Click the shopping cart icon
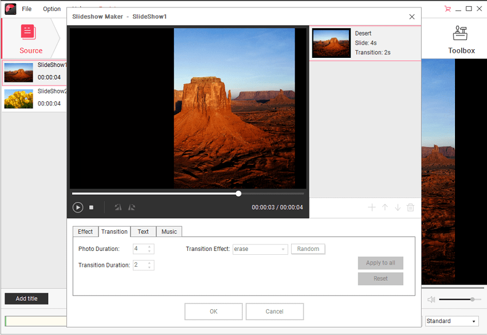This screenshot has width=487, height=335. point(447,9)
